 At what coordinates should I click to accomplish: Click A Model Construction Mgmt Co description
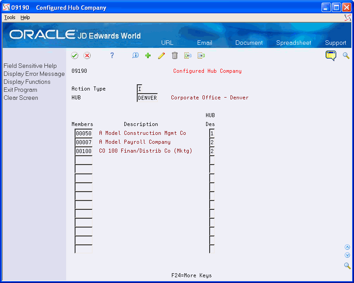coord(143,133)
